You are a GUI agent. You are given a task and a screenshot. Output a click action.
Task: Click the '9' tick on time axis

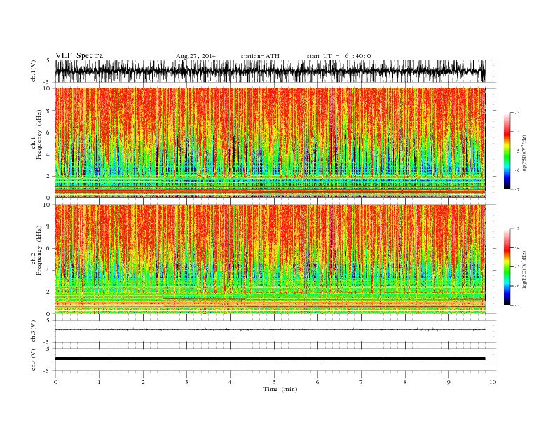pyautogui.click(x=448, y=382)
